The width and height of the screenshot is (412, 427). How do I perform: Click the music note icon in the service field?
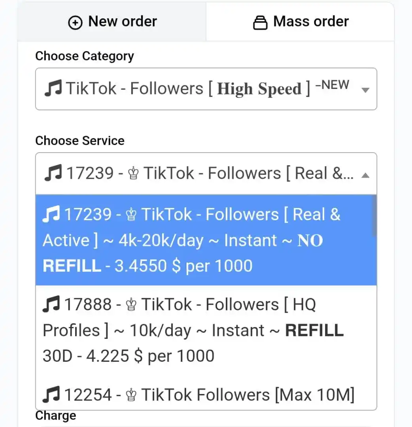(53, 173)
